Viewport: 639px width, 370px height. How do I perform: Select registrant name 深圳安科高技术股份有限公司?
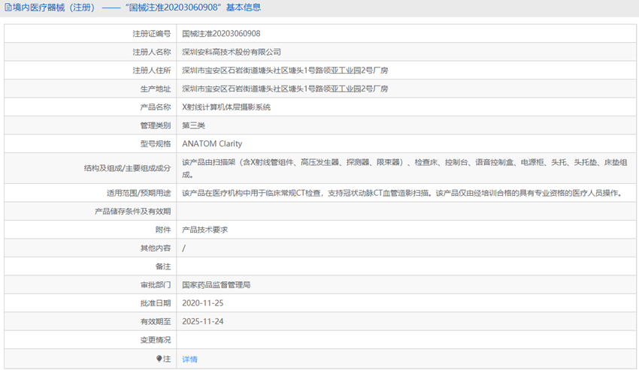tap(232, 52)
